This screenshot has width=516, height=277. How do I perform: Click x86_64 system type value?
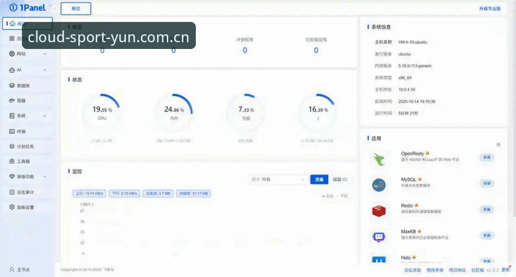(405, 78)
